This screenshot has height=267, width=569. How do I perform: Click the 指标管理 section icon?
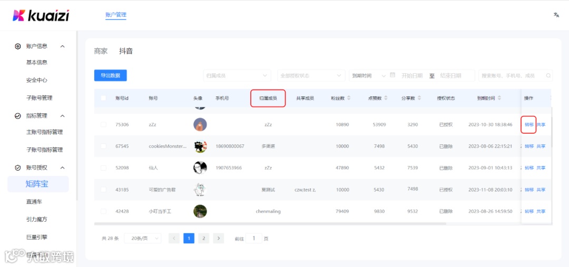pyautogui.click(x=17, y=116)
